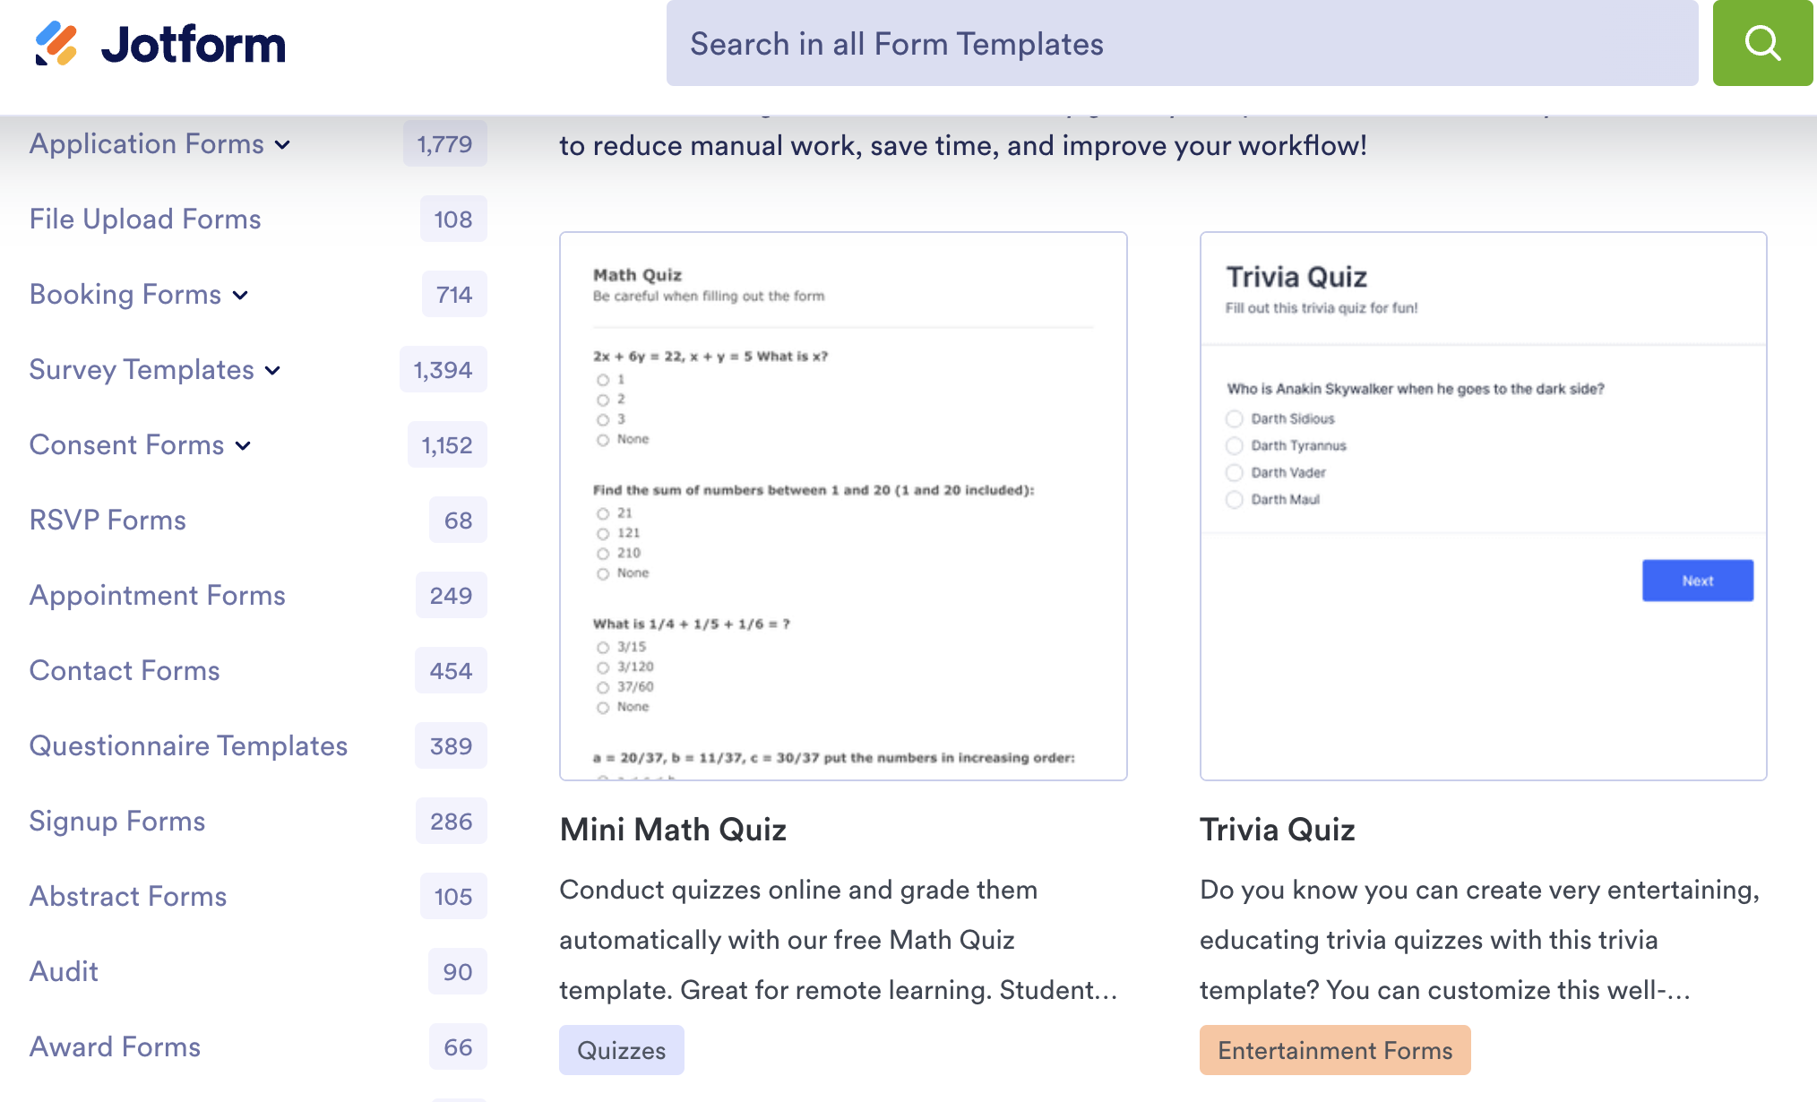
Task: Open the Mini Math Quiz template
Action: click(x=673, y=830)
